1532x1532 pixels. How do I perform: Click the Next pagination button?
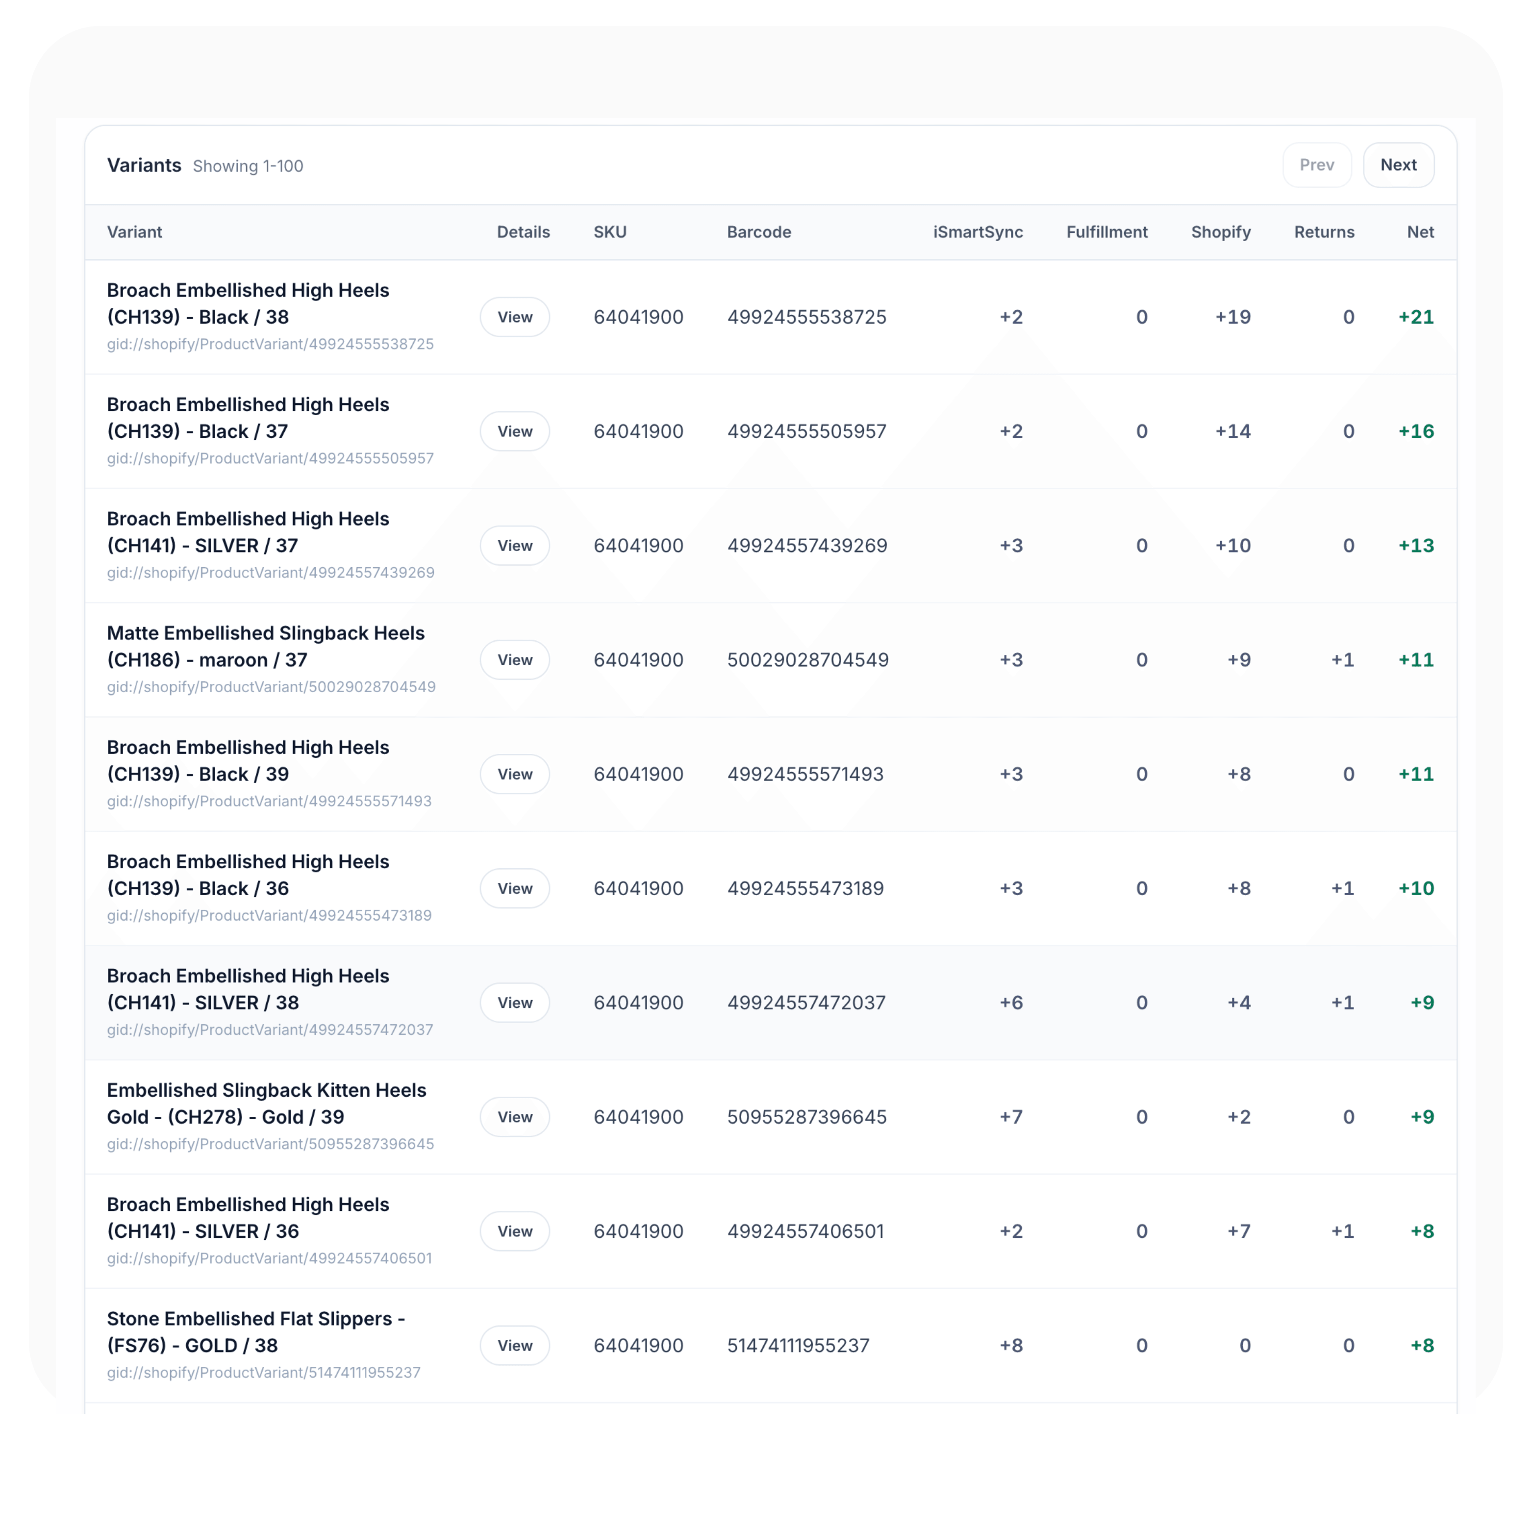pyautogui.click(x=1398, y=165)
